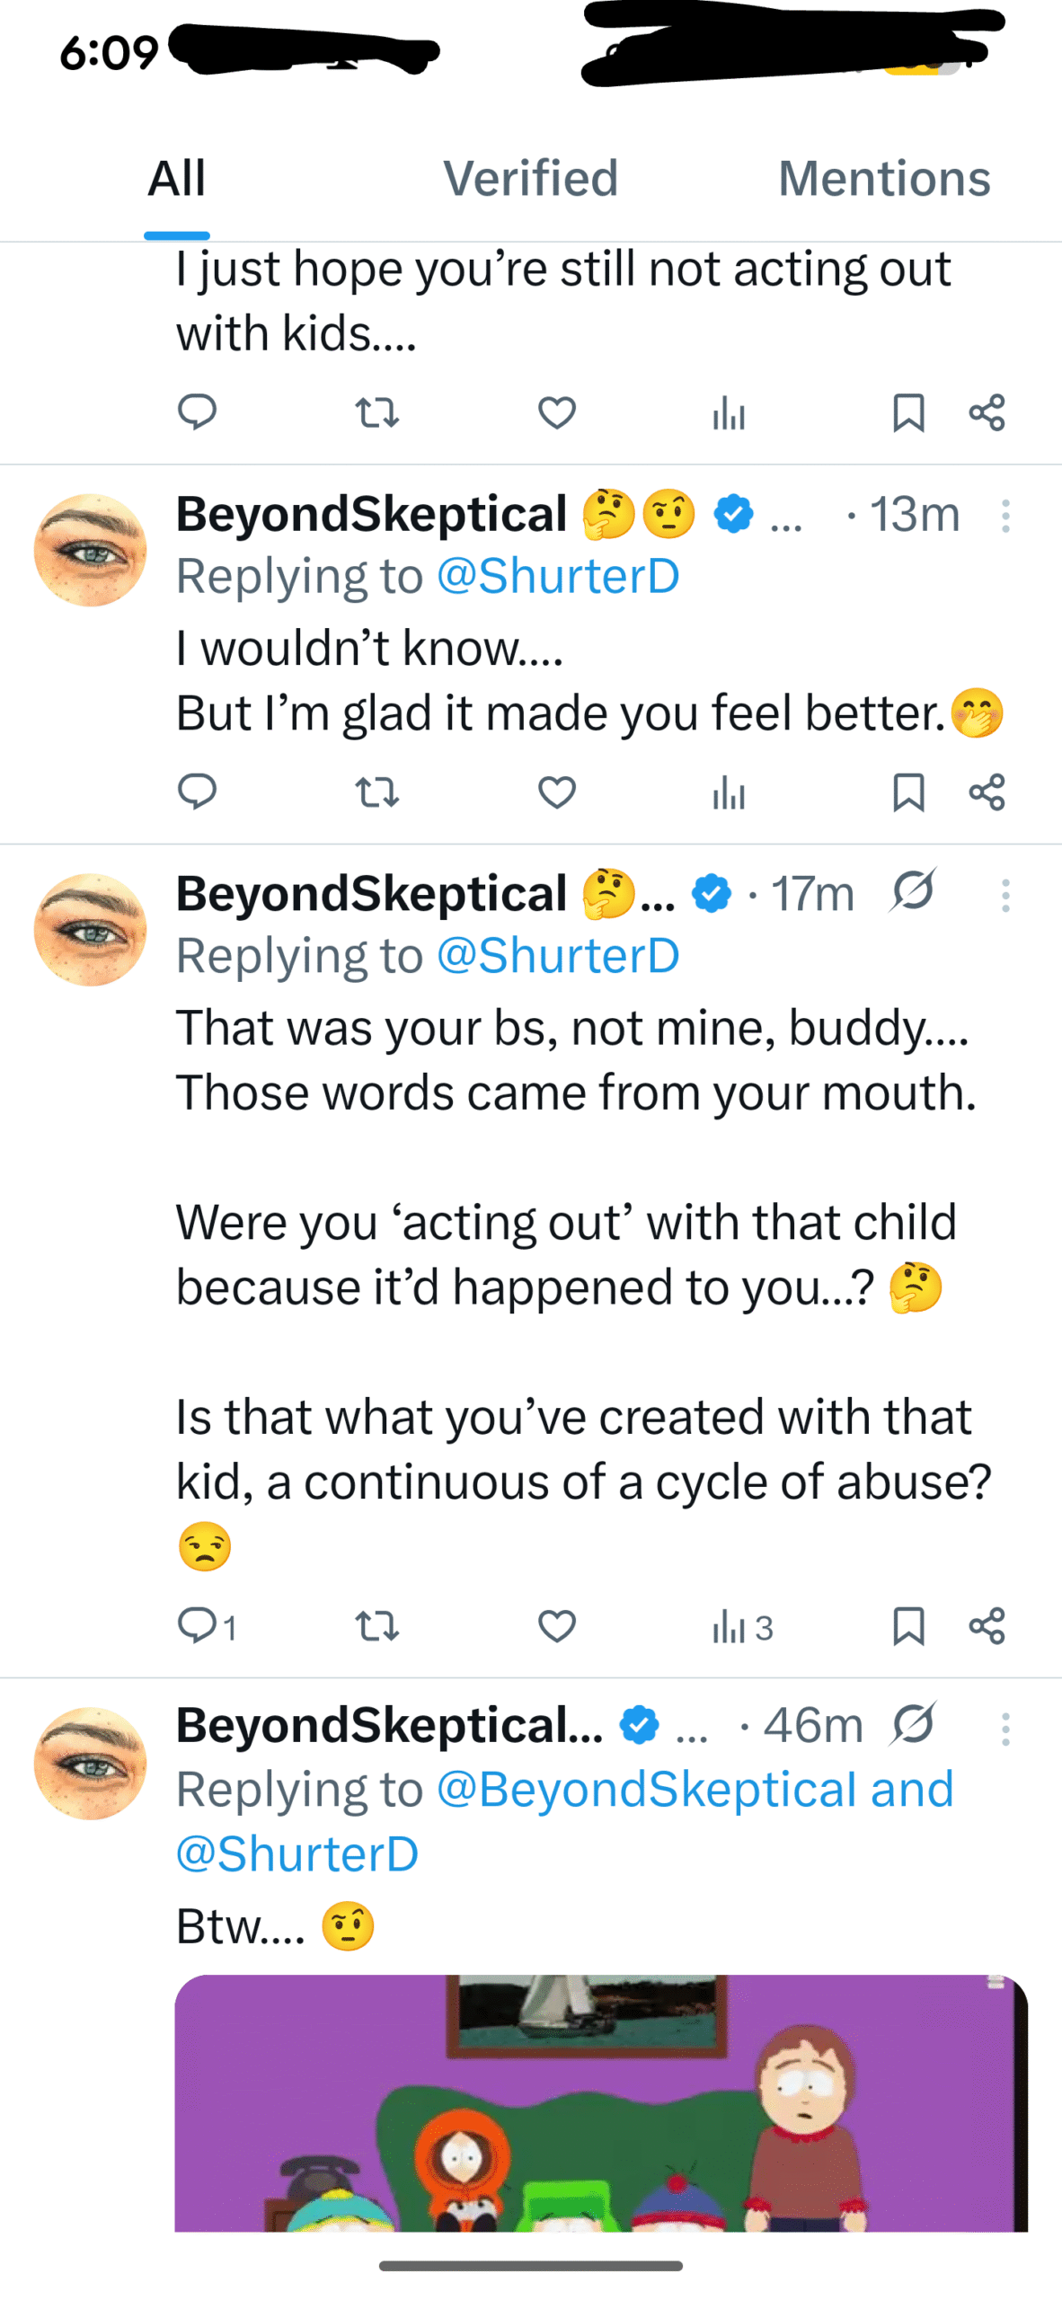Reply to the topmost "acting out with kids" tweet
The image size is (1062, 2300).
tap(197, 413)
